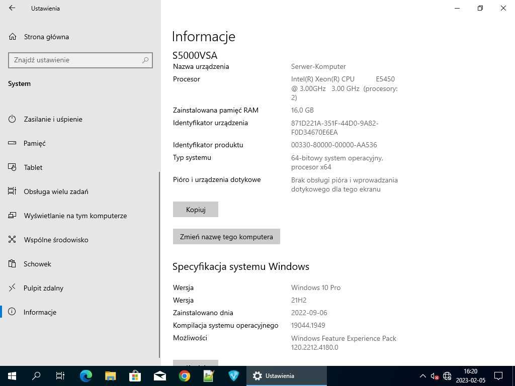Restore down the Ustawienia window
The image size is (515, 386).
point(480,8)
